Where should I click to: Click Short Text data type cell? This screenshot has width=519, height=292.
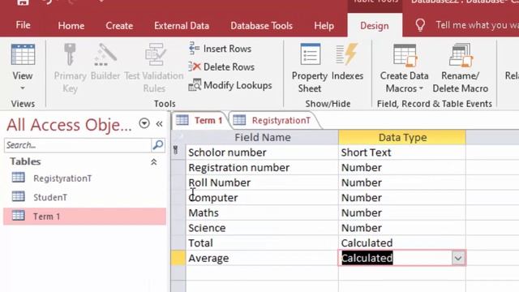pyautogui.click(x=402, y=152)
